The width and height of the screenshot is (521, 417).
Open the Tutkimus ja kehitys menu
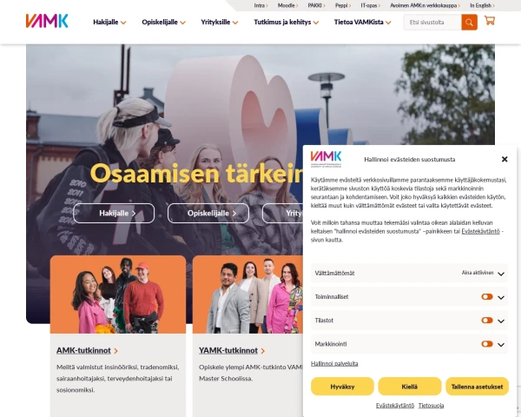click(x=286, y=23)
